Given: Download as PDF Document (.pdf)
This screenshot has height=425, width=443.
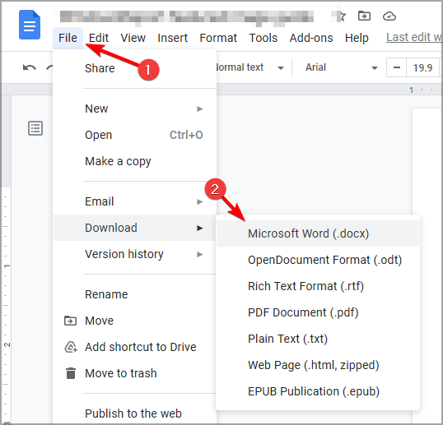Looking at the screenshot, I should click(x=318, y=312).
